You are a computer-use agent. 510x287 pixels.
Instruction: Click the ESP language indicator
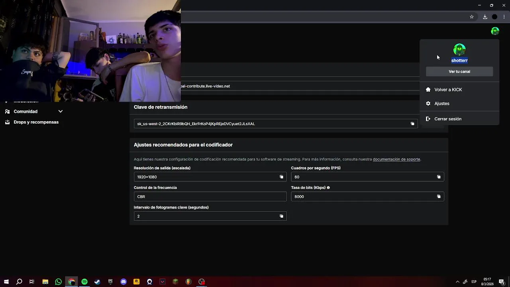pyautogui.click(x=474, y=282)
